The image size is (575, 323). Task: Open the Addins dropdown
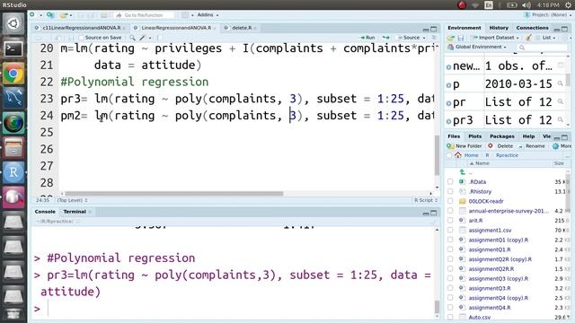[208, 15]
